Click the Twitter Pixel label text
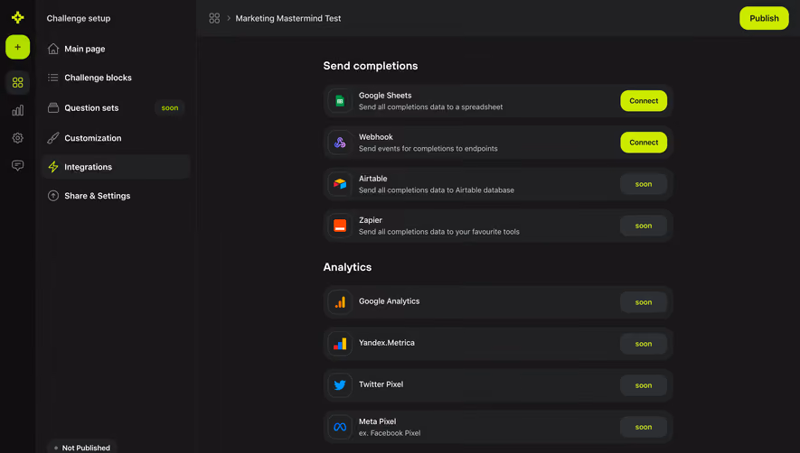This screenshot has height=453, width=800. [381, 384]
